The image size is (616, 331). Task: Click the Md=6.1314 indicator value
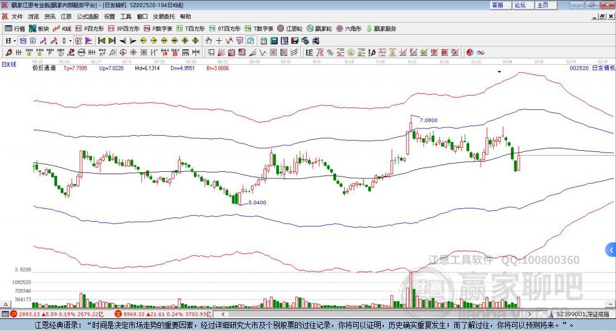pos(147,68)
